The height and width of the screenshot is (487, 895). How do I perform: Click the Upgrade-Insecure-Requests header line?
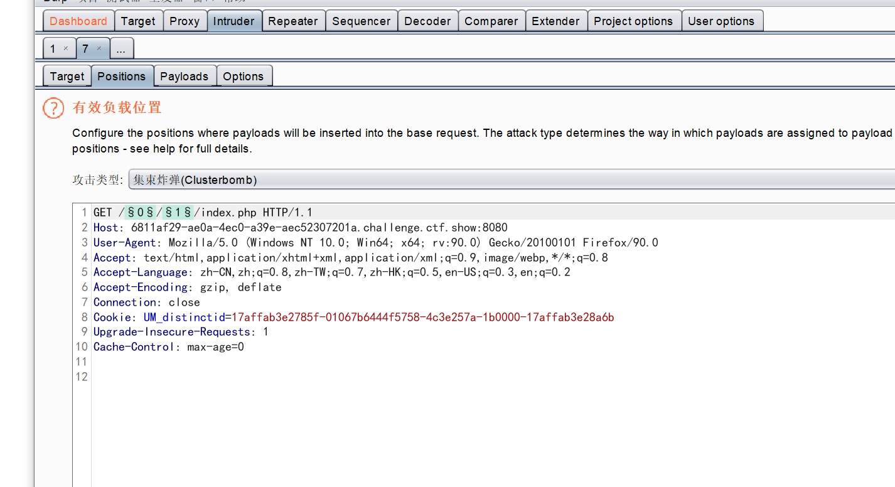tap(181, 332)
